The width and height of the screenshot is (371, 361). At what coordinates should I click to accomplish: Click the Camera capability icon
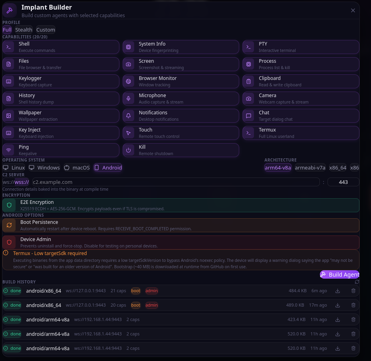(x=249, y=98)
